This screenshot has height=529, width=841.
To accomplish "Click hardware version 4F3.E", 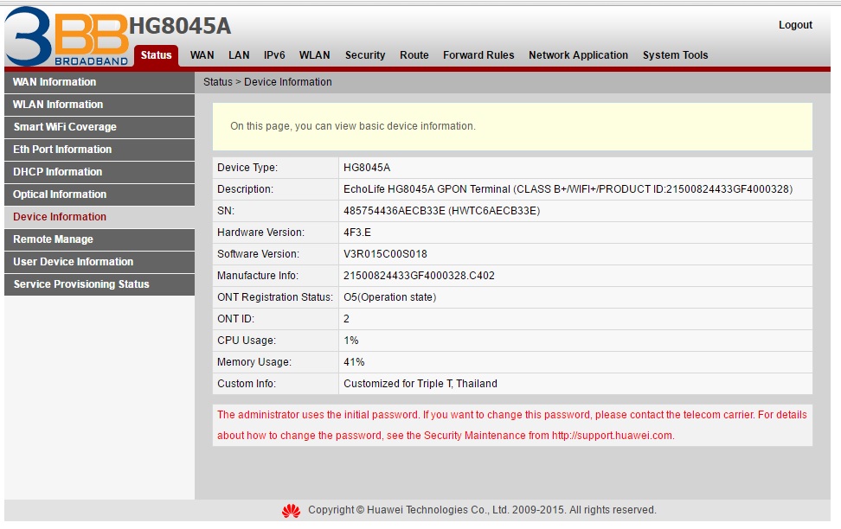I will (x=357, y=233).
